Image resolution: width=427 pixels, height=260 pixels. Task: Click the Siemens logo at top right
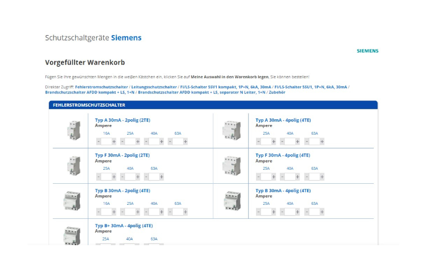367,51
